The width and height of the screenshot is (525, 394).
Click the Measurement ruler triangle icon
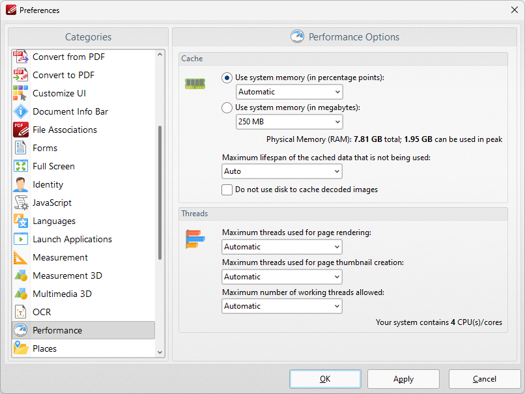click(x=21, y=257)
